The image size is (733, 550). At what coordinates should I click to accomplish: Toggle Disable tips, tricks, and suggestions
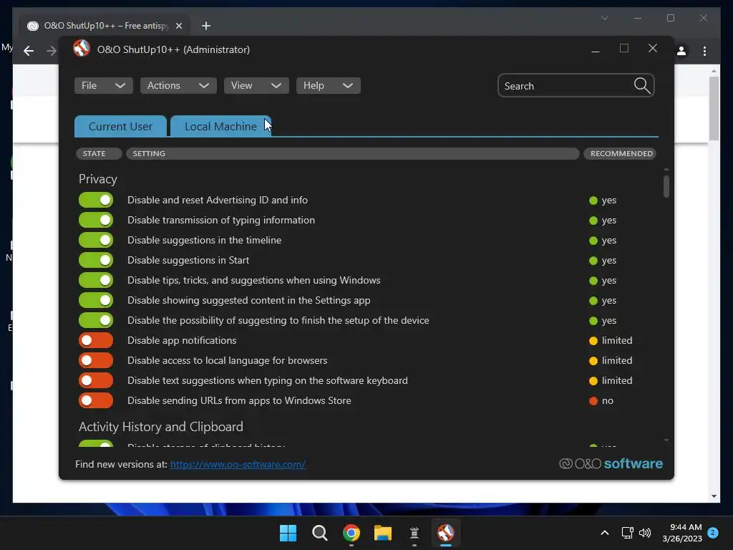point(96,280)
